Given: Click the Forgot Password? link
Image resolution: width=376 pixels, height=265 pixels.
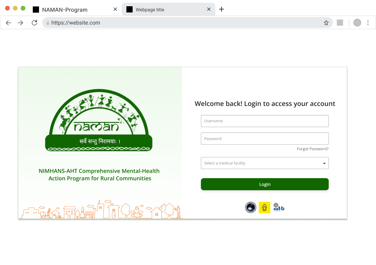Looking at the screenshot, I should [x=312, y=149].
